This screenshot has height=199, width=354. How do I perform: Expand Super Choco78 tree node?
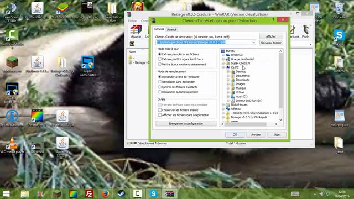click(223, 64)
